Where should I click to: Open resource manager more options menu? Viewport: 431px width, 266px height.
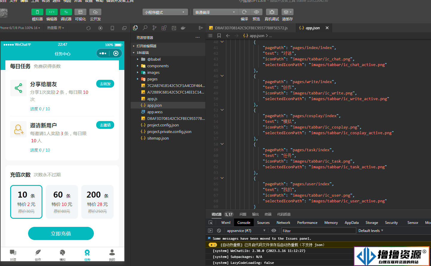198,37
